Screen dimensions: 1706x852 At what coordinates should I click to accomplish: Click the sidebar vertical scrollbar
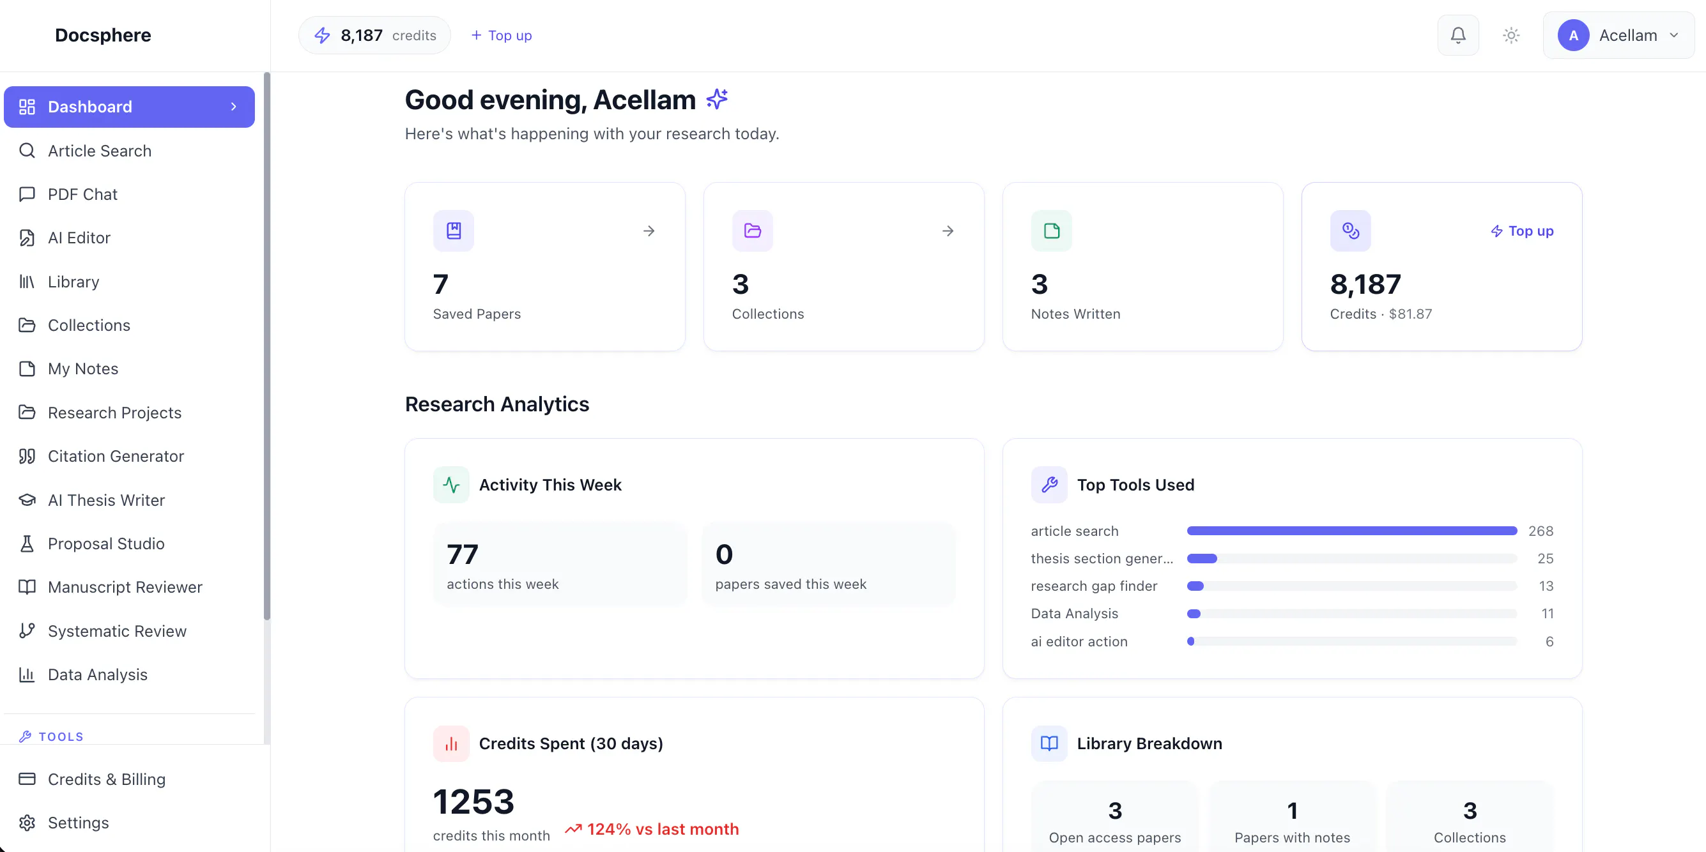[x=267, y=346]
